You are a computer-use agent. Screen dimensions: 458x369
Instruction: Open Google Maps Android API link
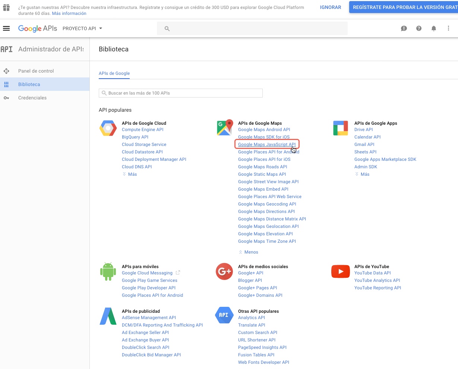click(x=264, y=130)
